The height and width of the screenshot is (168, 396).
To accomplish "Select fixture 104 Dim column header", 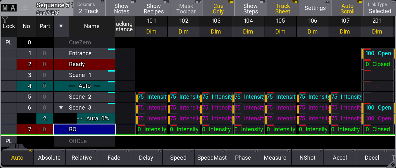I will [248, 32].
